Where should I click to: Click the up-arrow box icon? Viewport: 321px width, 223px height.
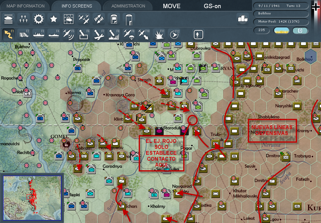(198, 34)
